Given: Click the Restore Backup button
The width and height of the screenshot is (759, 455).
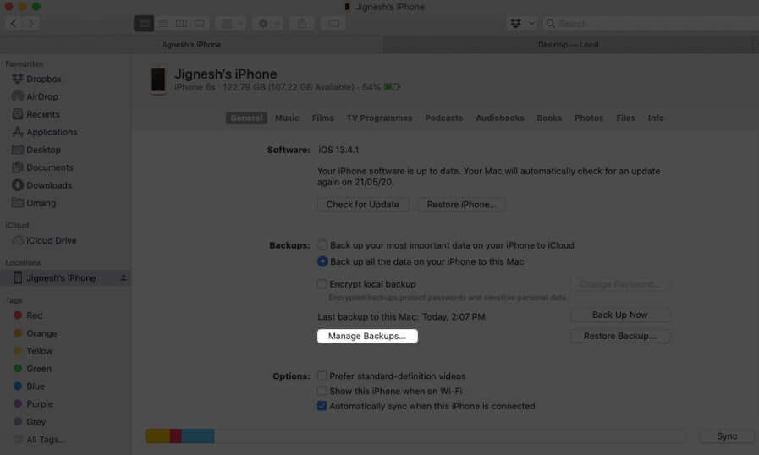Looking at the screenshot, I should [x=620, y=336].
